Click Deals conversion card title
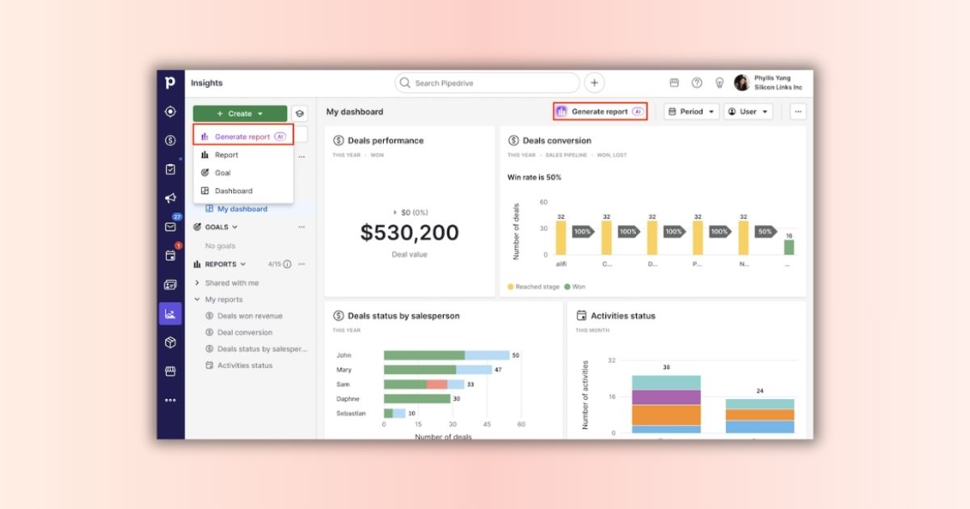970x509 pixels. tap(557, 141)
